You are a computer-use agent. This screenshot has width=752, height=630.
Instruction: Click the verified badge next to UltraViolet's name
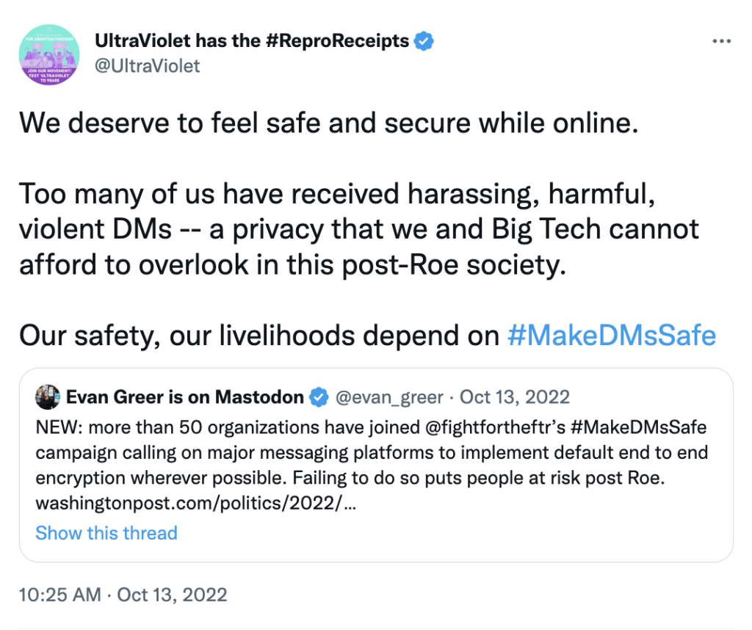pyautogui.click(x=422, y=41)
